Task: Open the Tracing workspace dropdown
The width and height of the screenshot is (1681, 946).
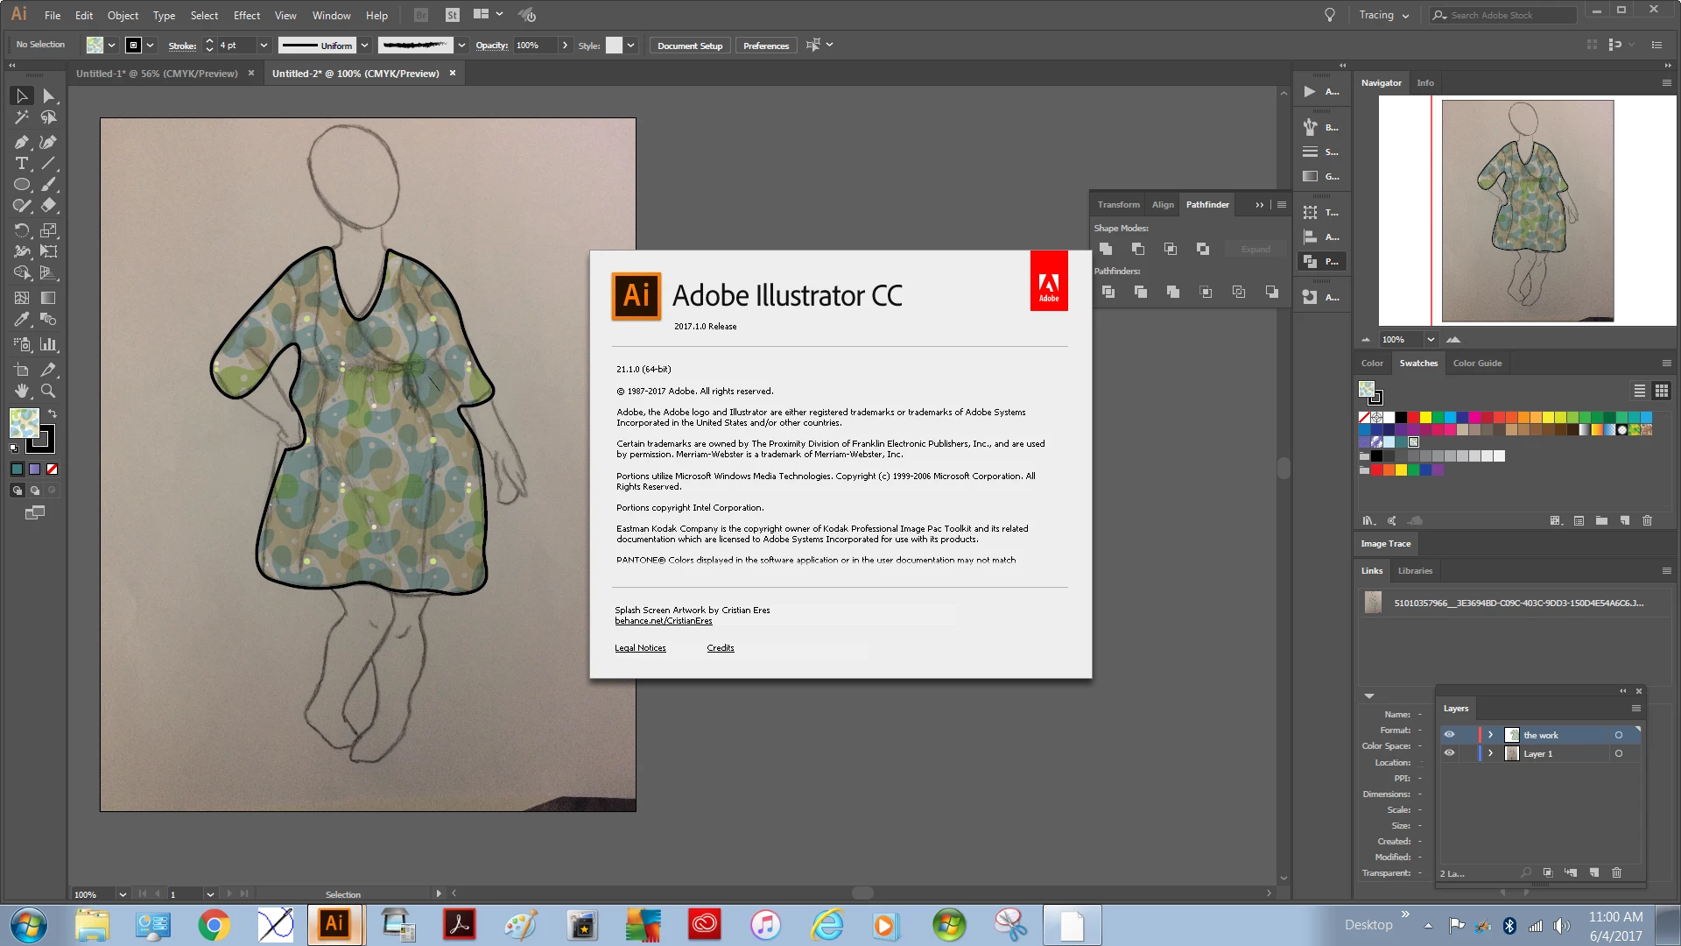Action: (1384, 15)
